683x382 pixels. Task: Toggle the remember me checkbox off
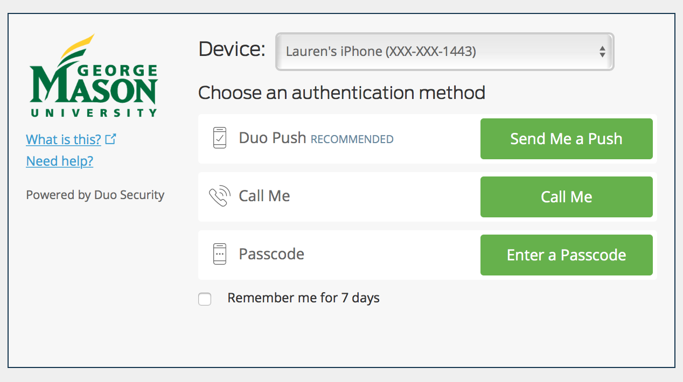coord(205,299)
